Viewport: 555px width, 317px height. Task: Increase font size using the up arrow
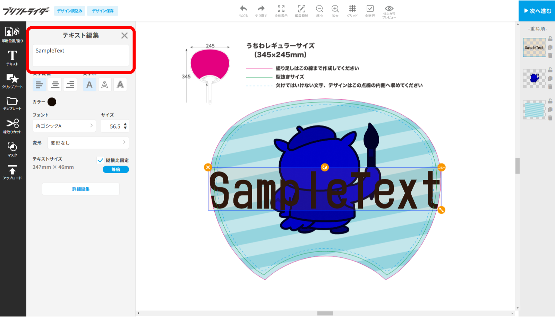(125, 124)
